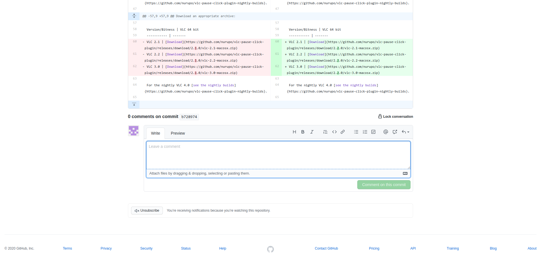
Task: Expand the diff downward below line 65
Action: coord(134,104)
